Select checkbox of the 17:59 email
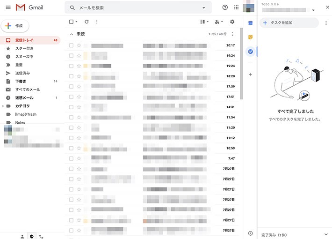 72,86
